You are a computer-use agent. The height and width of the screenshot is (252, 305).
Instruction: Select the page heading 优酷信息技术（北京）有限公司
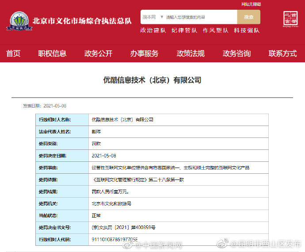(x=152, y=80)
